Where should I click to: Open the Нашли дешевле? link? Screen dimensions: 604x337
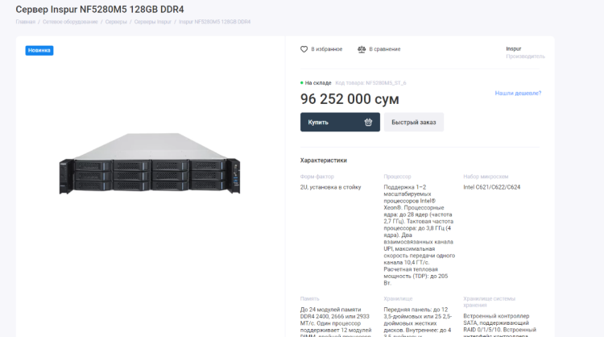click(x=517, y=94)
